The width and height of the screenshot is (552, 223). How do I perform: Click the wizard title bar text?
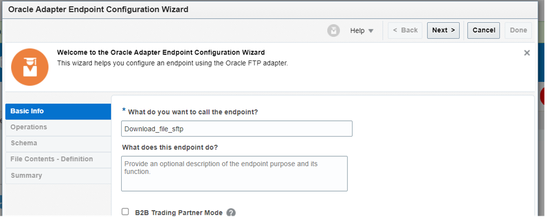point(98,10)
